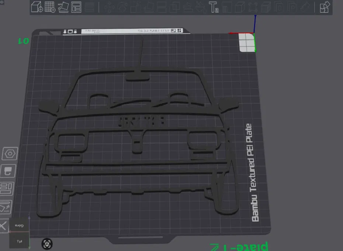
Task: Click the Bambu Textured PEI Plate label
Action: click(252, 173)
